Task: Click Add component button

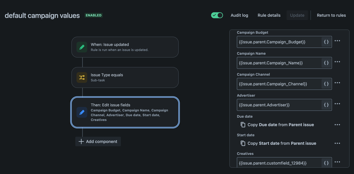Action: (x=98, y=141)
